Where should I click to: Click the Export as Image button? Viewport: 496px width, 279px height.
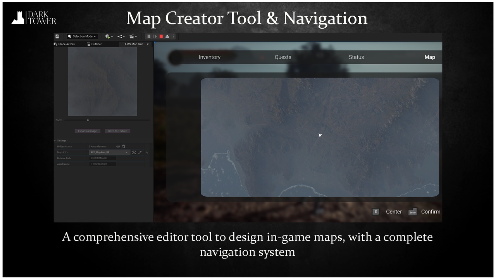tap(88, 131)
